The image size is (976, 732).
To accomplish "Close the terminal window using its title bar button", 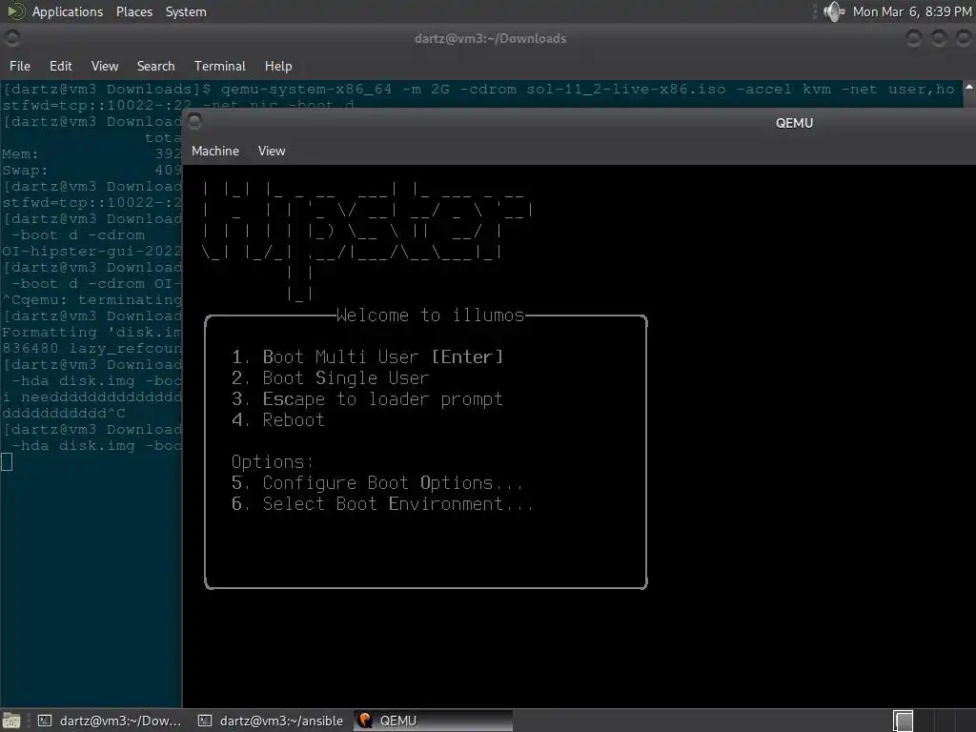I will [x=964, y=38].
